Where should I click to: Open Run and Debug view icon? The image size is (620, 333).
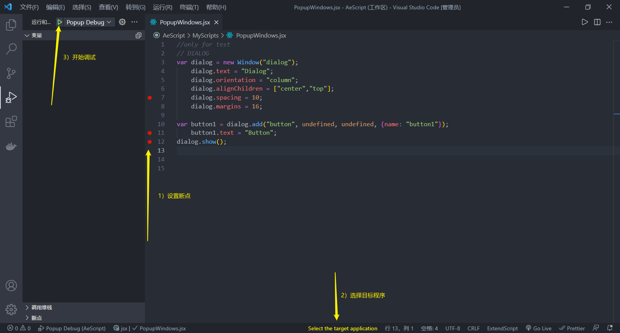11,98
